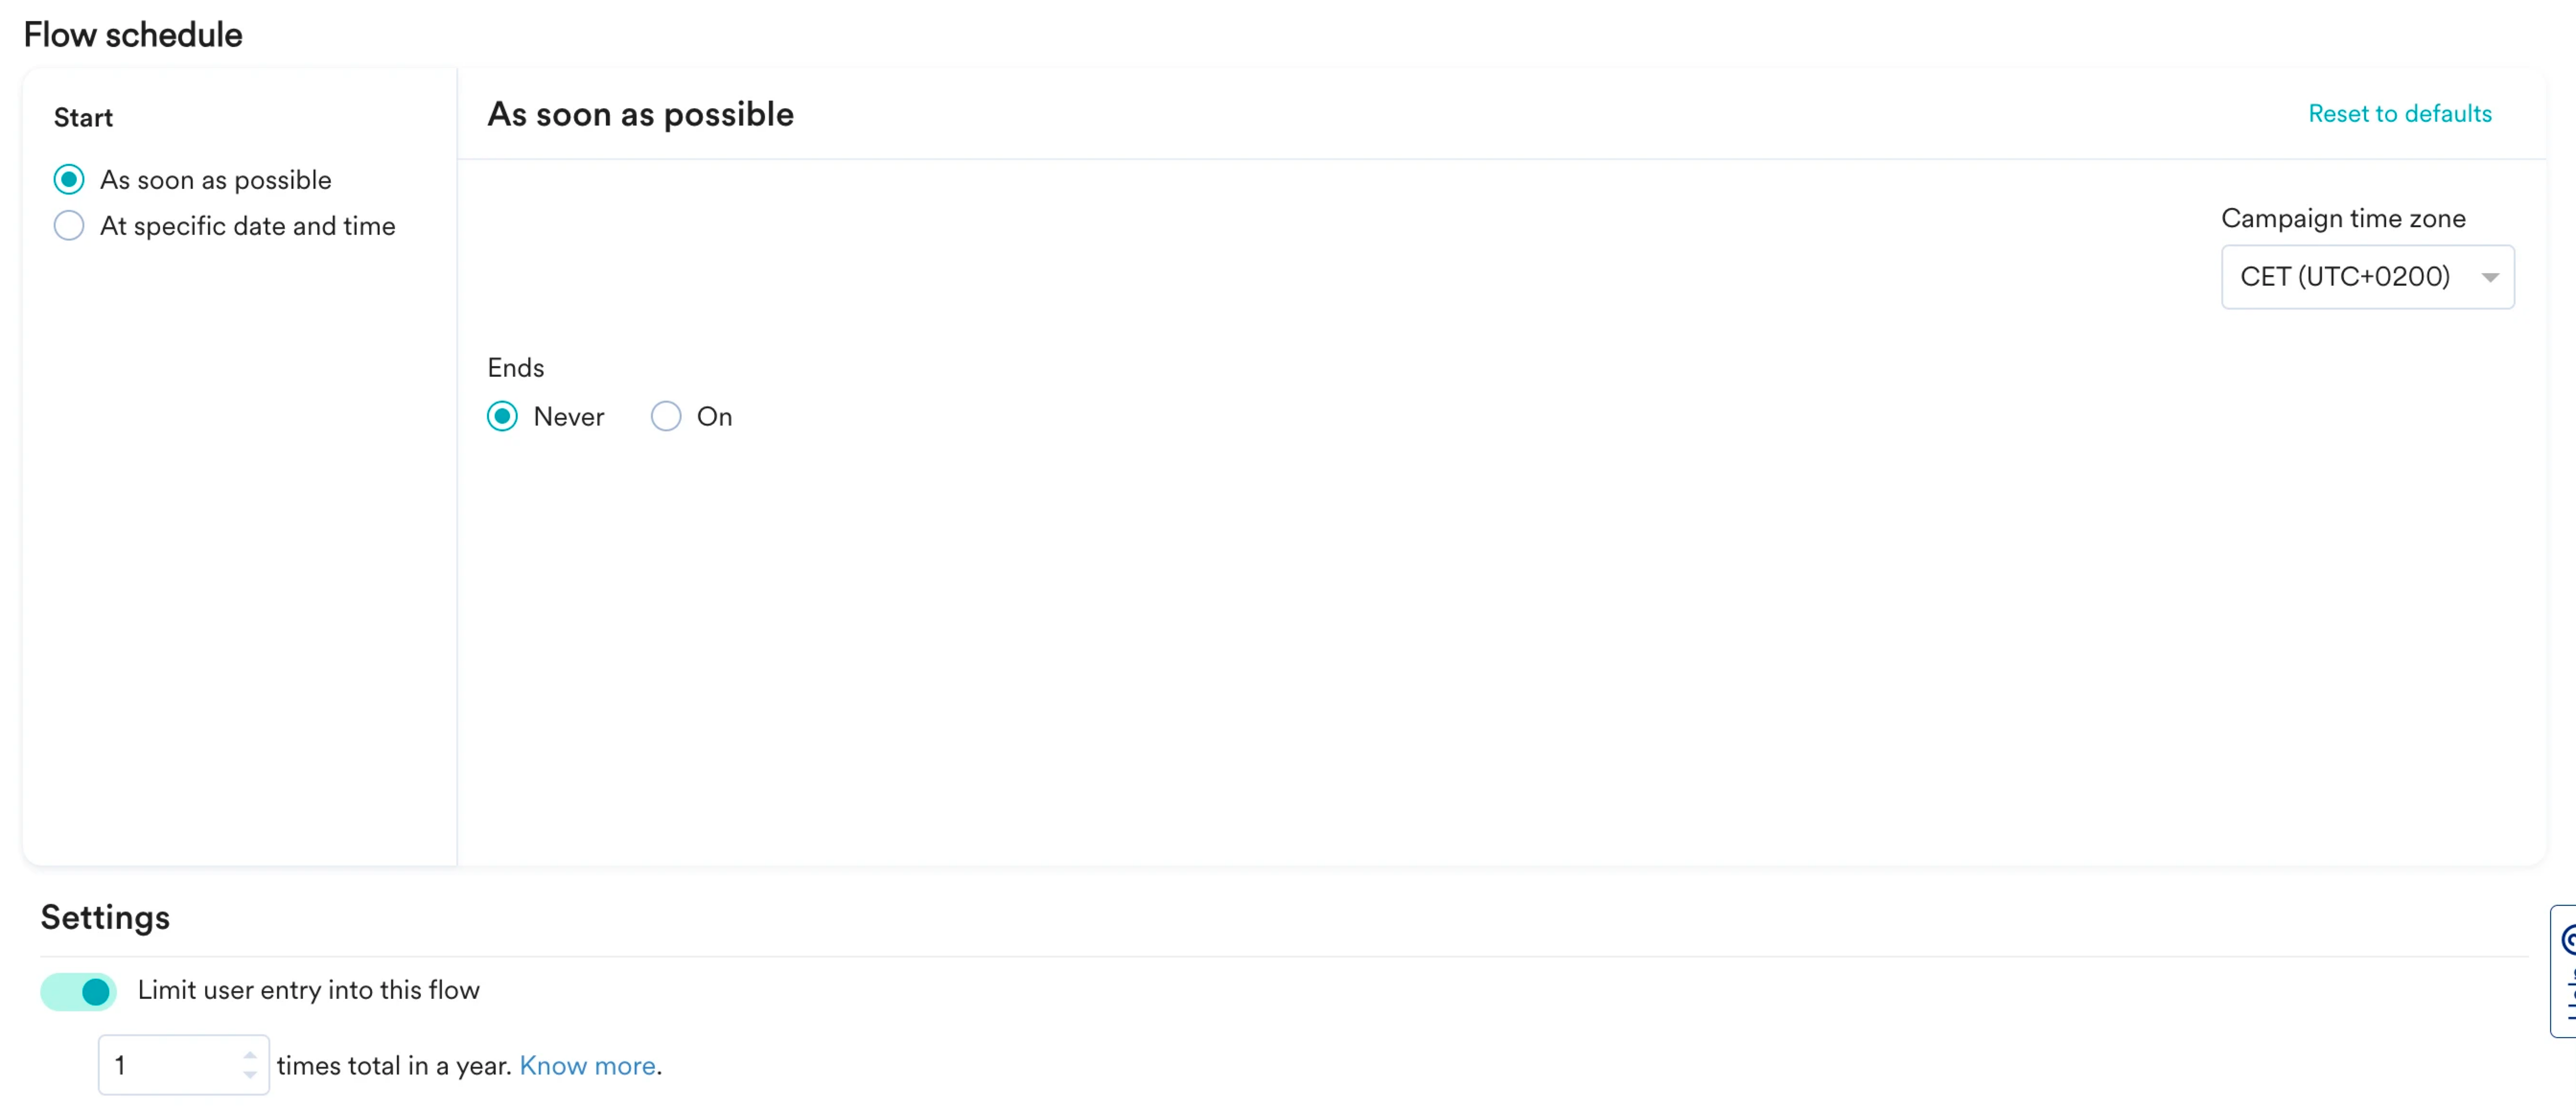Select the 'As soon as possible' radio button
Screen dimensions: 2576x1110
click(x=69, y=180)
